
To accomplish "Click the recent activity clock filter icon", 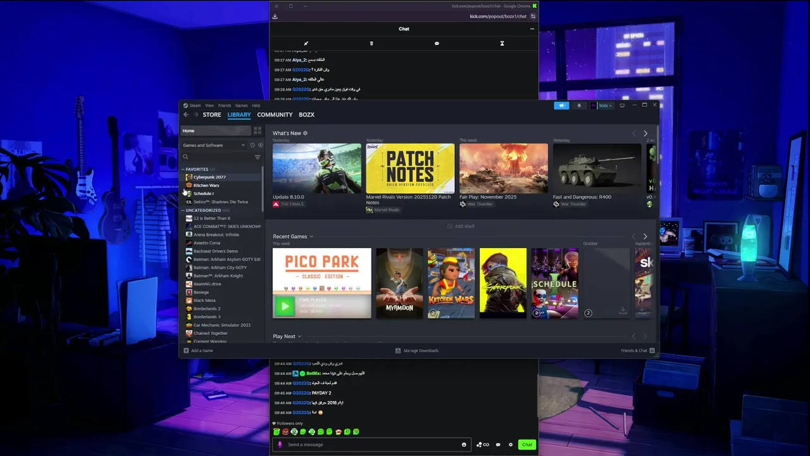I will pyautogui.click(x=252, y=145).
